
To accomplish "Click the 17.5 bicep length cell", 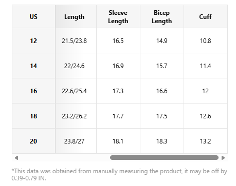I will 162,116.
